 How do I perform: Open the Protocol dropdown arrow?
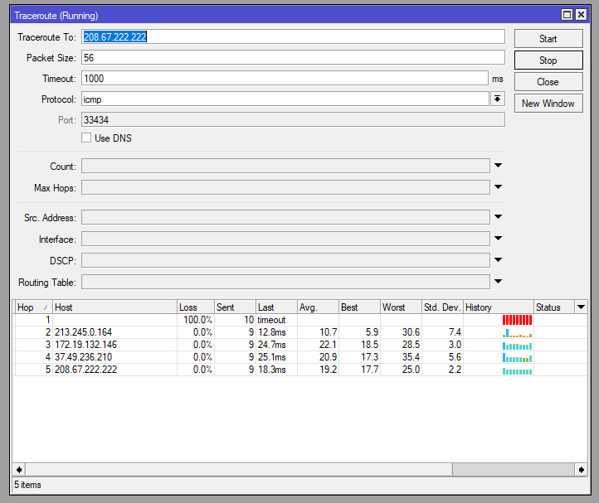pyautogui.click(x=498, y=99)
